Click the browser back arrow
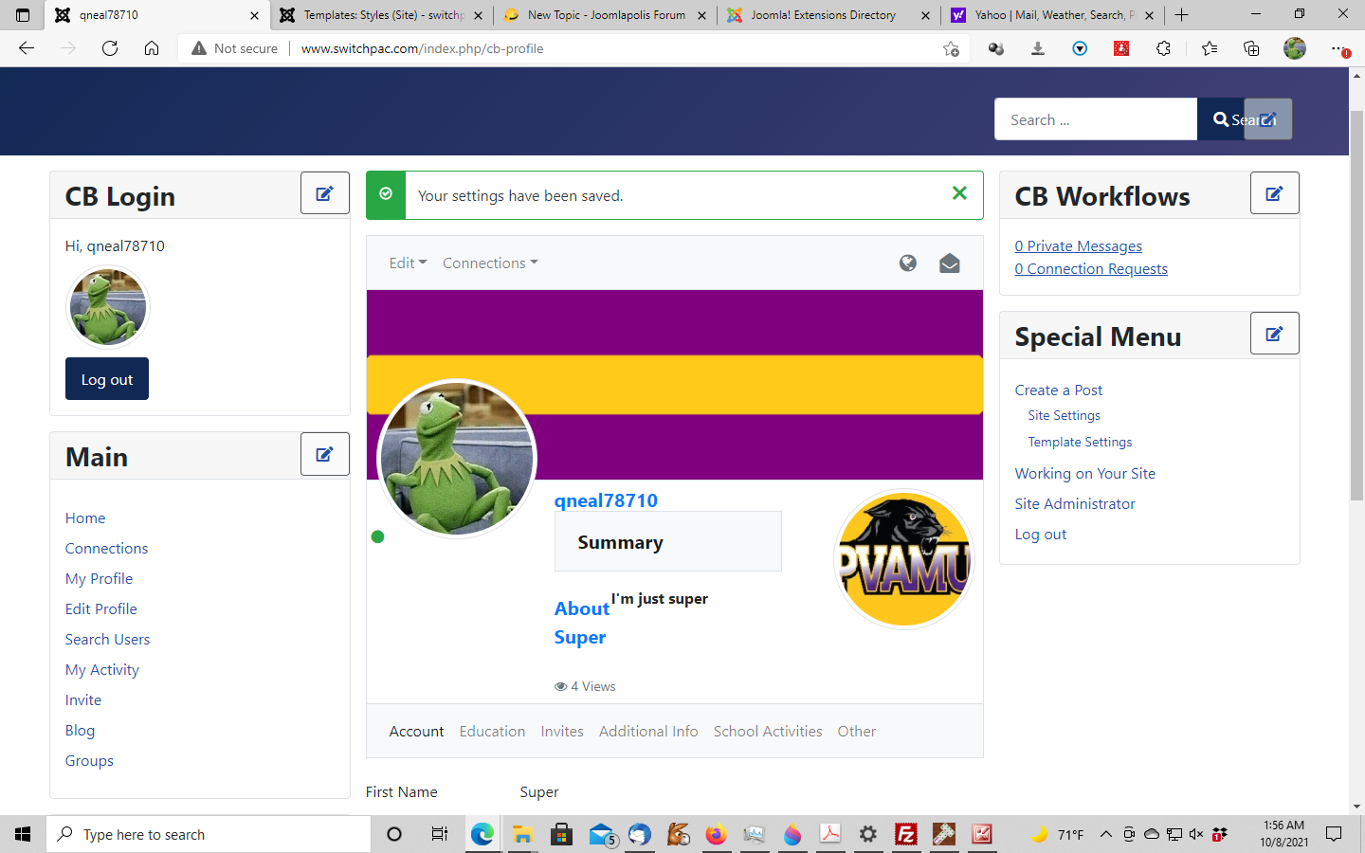Viewport: 1365px width, 853px height. coord(27,48)
